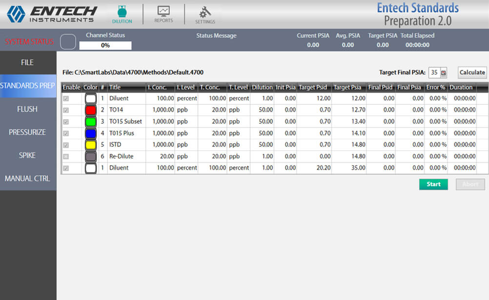489x300 pixels.
Task: Click the T. Level column header
Action: point(239,88)
